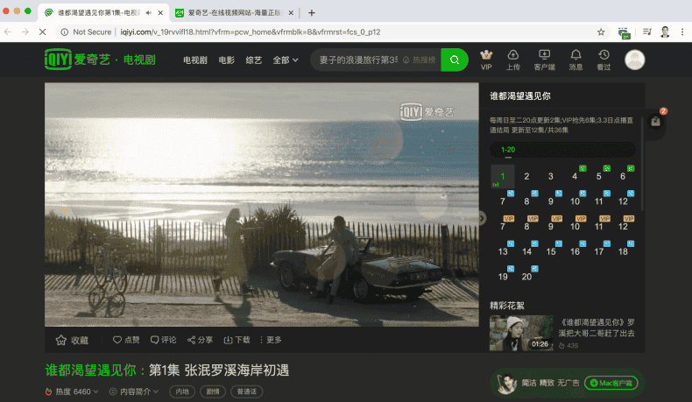Play episode 18
The image size is (692, 402).
[623, 251]
